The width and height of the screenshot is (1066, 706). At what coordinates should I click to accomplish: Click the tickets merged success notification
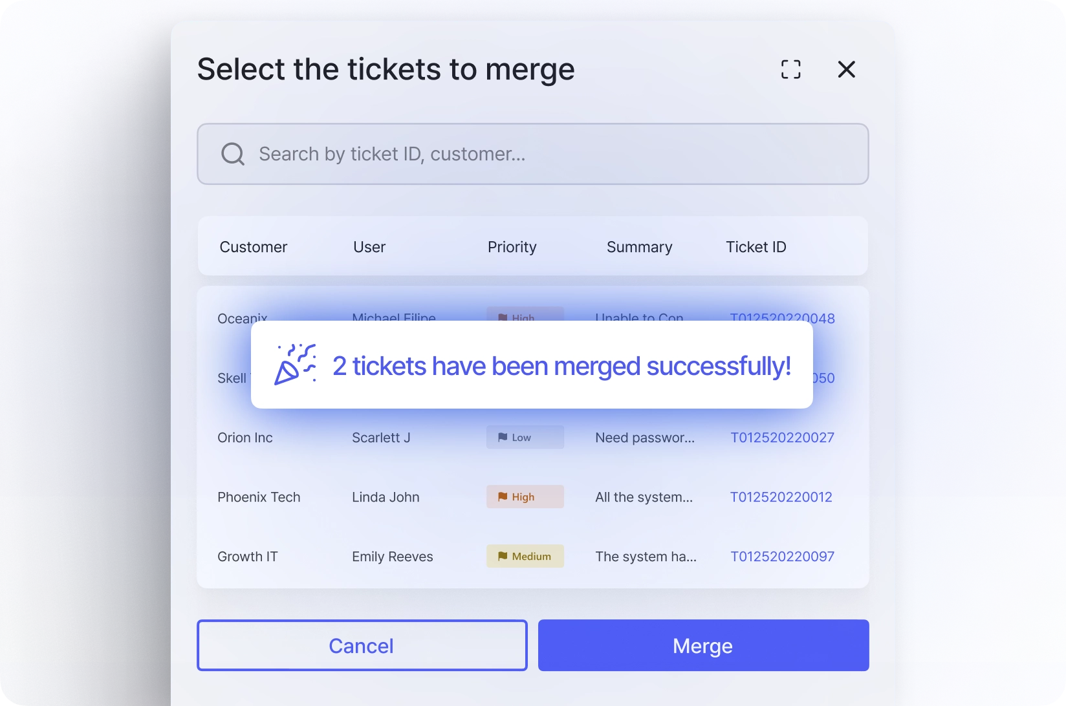point(561,366)
